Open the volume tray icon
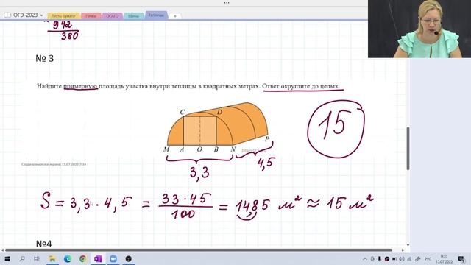The image size is (471, 265). tap(402, 259)
